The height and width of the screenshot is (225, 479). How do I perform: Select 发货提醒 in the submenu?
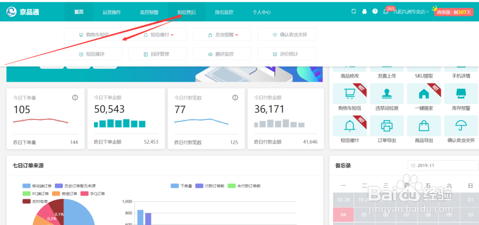coord(222,34)
